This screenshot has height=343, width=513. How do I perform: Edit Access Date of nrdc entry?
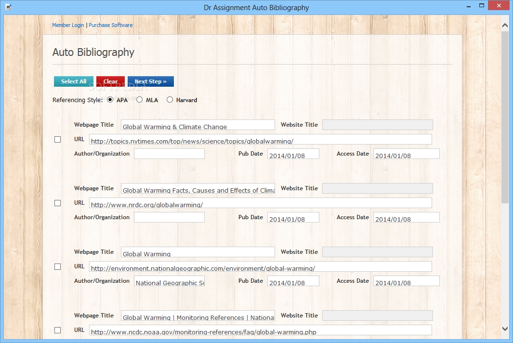pos(407,217)
